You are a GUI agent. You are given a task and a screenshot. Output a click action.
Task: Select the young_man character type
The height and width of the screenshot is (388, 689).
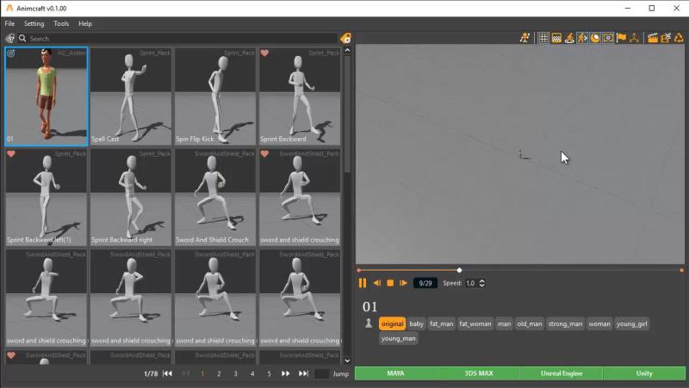point(398,338)
